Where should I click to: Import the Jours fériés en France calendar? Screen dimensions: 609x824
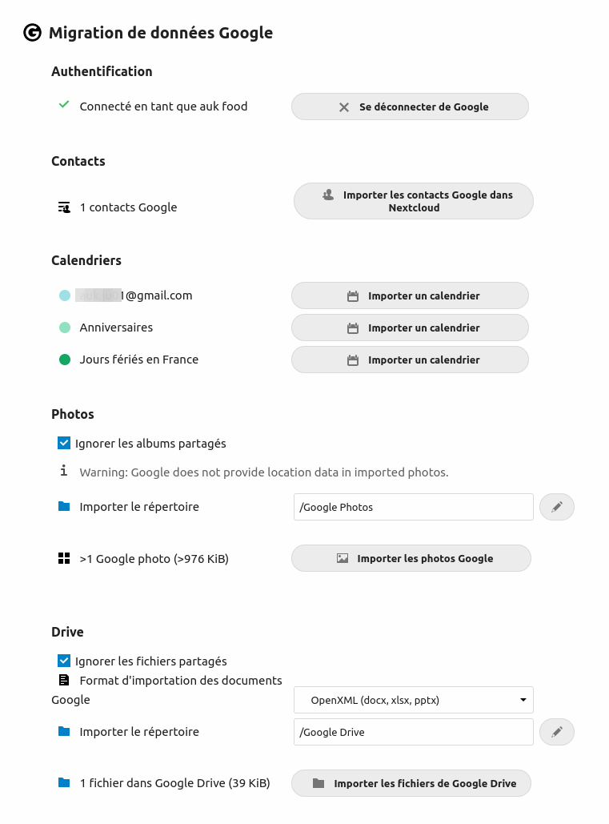410,360
